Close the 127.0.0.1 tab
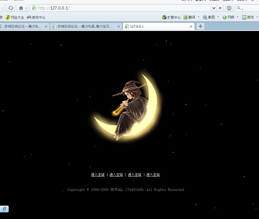 pyautogui.click(x=191, y=26)
